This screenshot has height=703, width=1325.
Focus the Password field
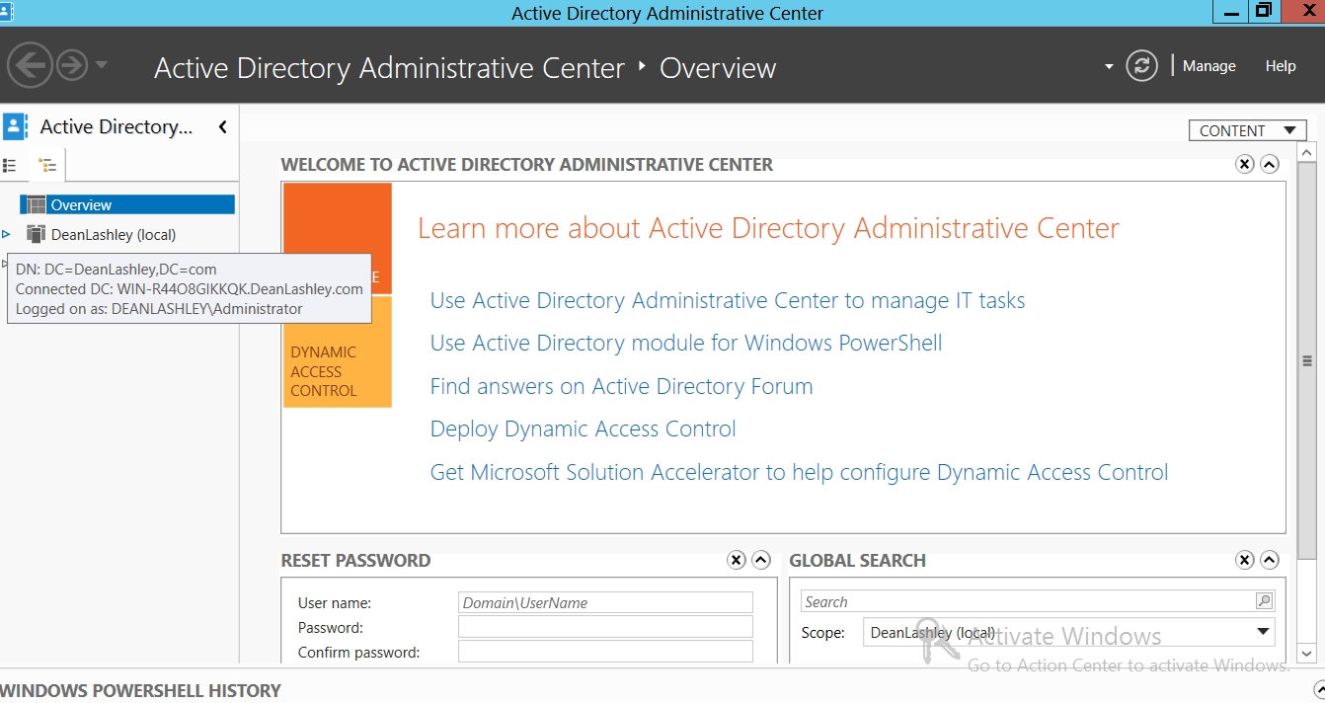tap(605, 627)
